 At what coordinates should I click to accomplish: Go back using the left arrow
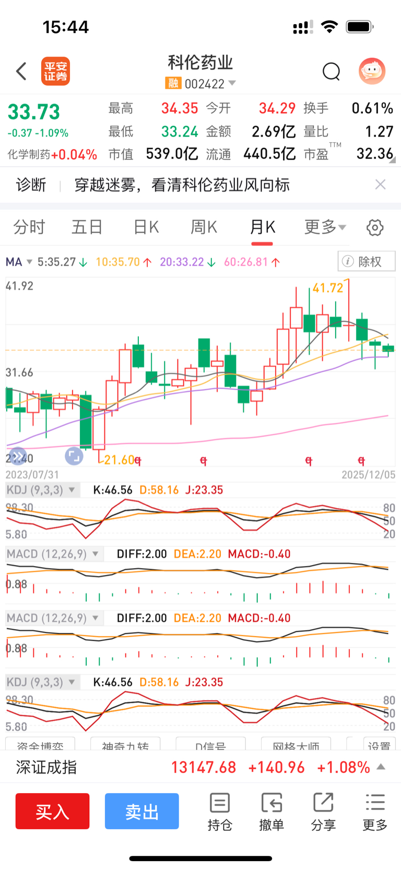21,71
